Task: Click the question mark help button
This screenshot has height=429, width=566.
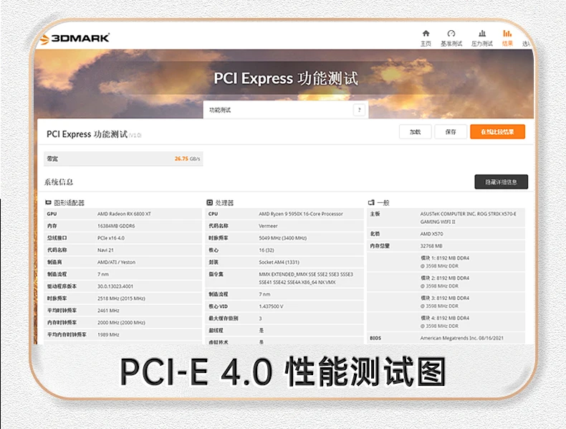Action: pos(359,110)
